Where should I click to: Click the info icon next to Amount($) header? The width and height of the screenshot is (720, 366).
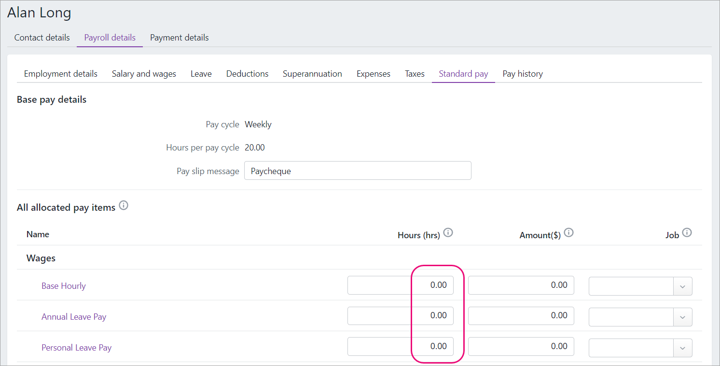tap(569, 232)
